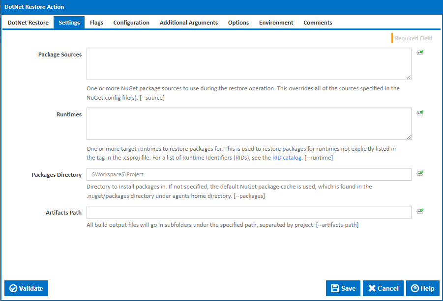Open the Environment tab
Screen dimensions: 443x301
[x=276, y=22]
